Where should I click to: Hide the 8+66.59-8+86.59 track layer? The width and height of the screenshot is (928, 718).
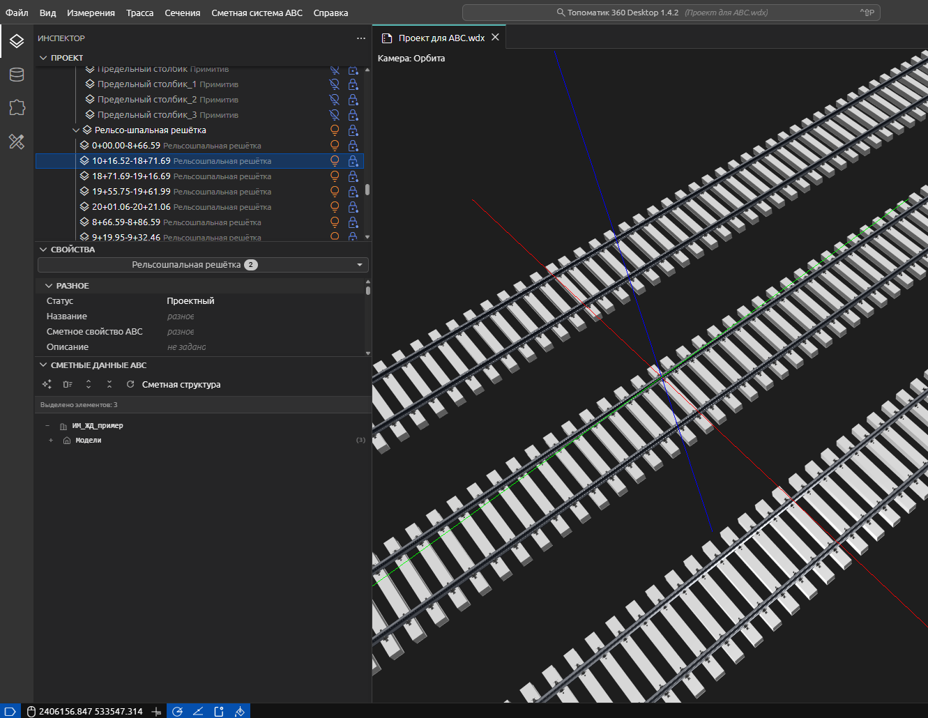(x=335, y=222)
